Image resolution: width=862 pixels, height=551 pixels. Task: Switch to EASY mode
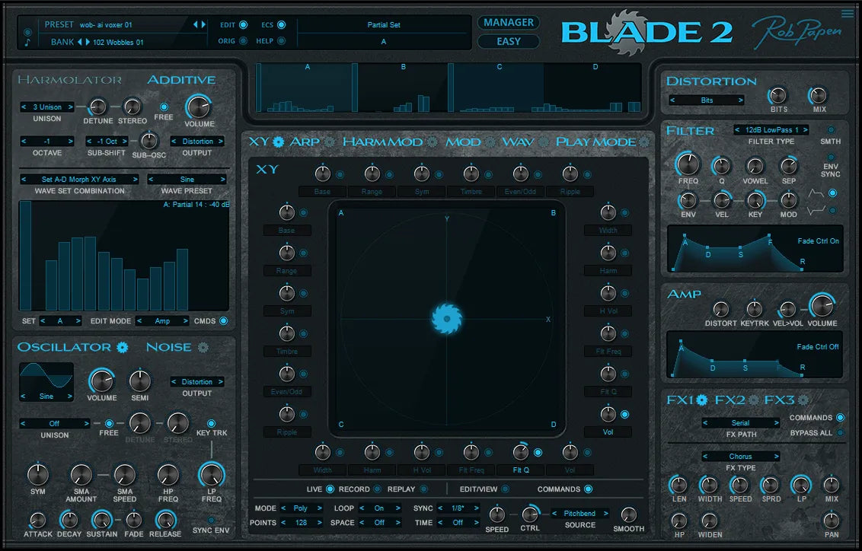pyautogui.click(x=509, y=41)
